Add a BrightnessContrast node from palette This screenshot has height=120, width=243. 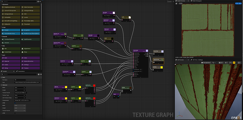pyautogui.click(x=11, y=7)
